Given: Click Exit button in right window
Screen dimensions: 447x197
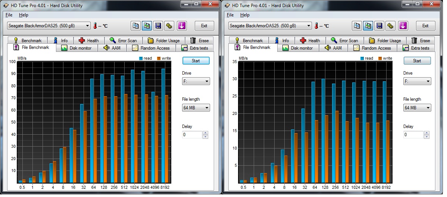Looking at the screenshot, I should click(425, 26).
